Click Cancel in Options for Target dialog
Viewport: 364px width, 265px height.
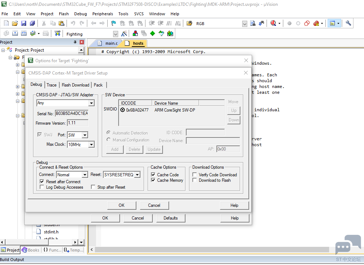coord(138,218)
